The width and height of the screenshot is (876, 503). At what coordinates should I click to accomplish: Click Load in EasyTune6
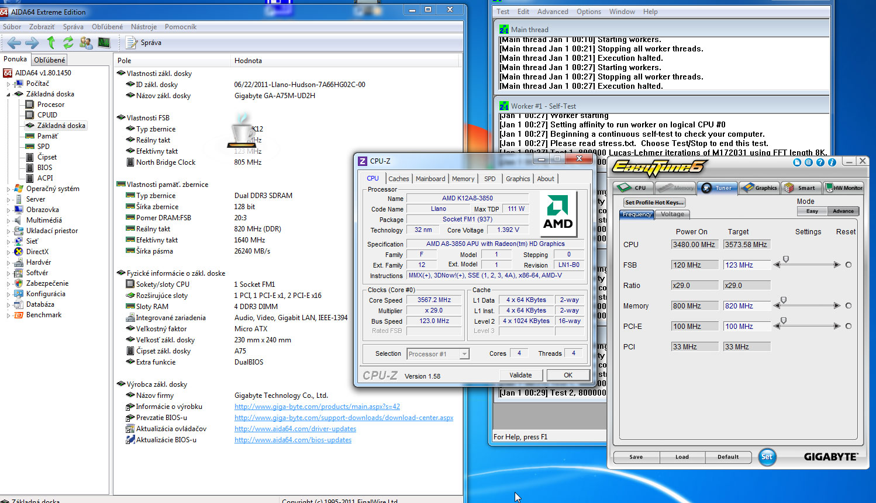tap(682, 457)
